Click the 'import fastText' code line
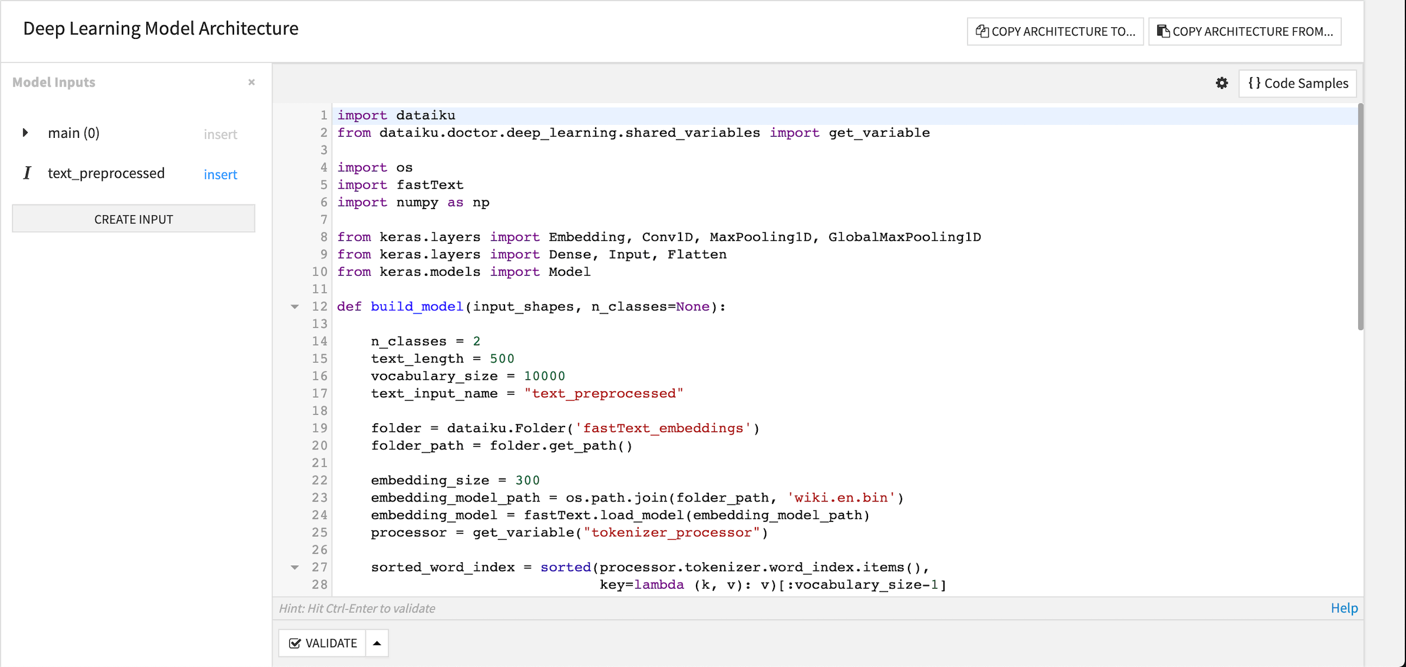1406x667 pixels. tap(400, 185)
